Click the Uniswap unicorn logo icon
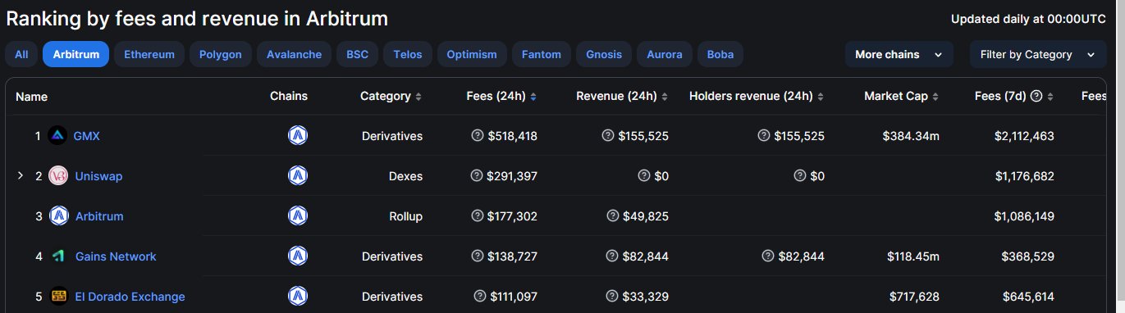 [x=57, y=175]
